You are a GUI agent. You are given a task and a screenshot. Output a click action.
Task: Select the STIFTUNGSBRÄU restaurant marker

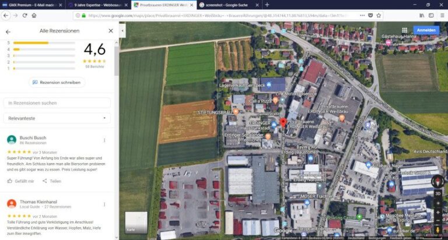(236, 112)
